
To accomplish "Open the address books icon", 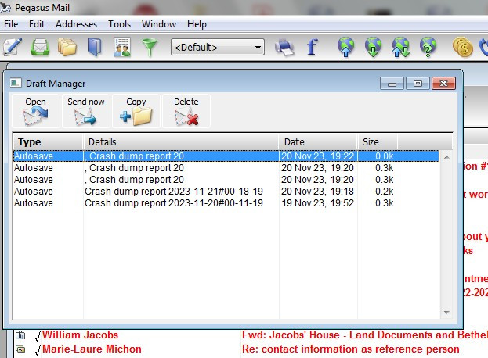I will click(95, 47).
